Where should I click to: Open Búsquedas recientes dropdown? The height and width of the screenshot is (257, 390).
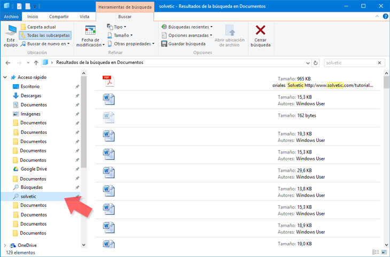[x=187, y=27]
